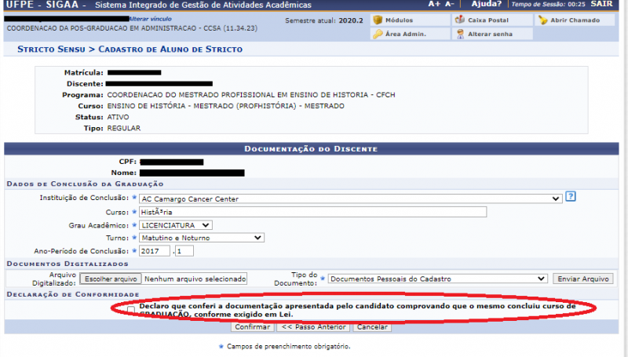
Task: Log out using SAIR
Action: pyautogui.click(x=601, y=4)
